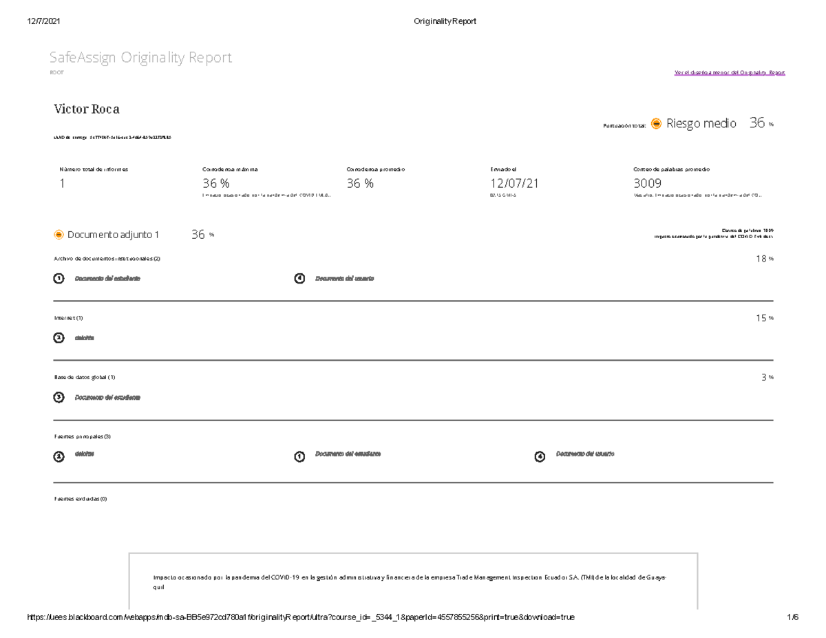Collapse Archivo de documentos institucionales section

pos(107,258)
